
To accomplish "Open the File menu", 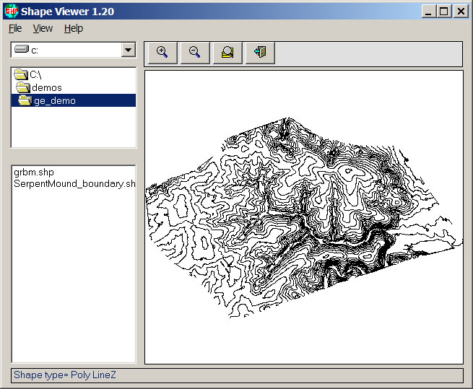I will click(15, 29).
